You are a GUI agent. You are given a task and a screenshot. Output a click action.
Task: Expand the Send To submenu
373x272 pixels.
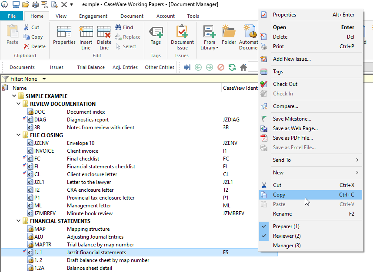[311, 160]
